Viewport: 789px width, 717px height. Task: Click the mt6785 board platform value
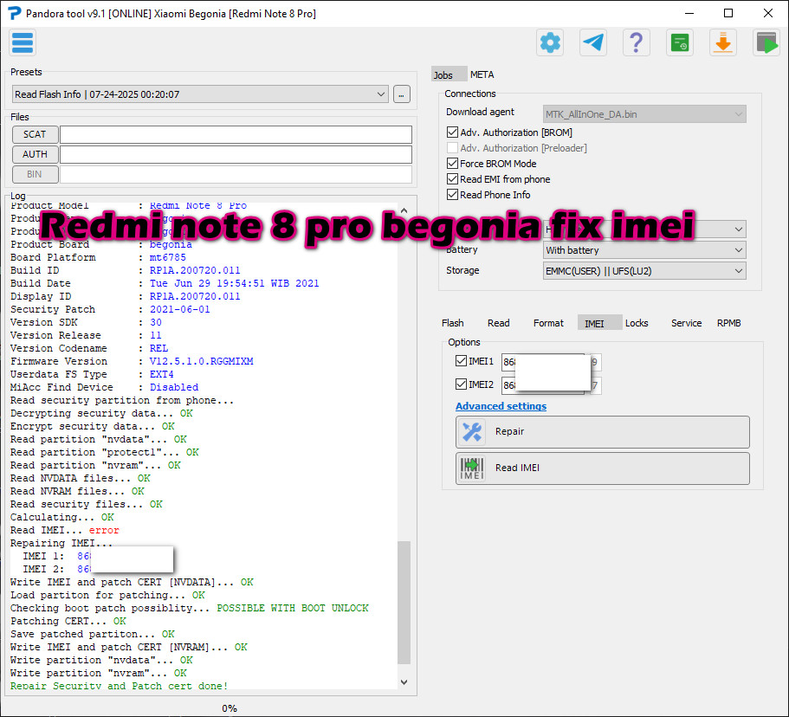167,257
